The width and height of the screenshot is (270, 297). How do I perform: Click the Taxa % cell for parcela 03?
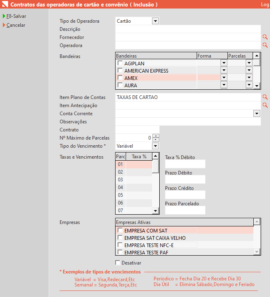[x=139, y=180]
